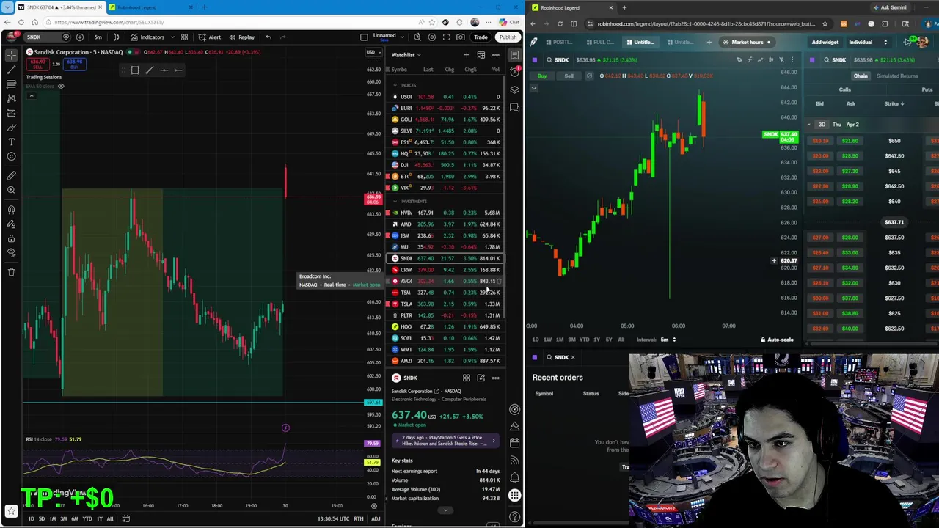Expand Robinhood chart collapse chevron under Buy
The image size is (939, 528).
coord(534,88)
